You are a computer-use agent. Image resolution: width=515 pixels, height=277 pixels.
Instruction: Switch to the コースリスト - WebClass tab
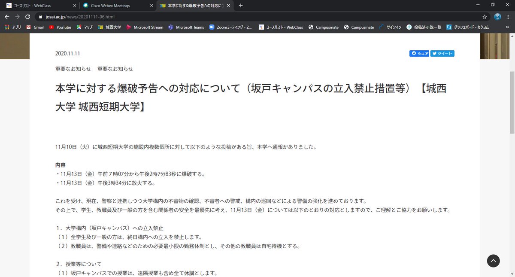[41, 6]
